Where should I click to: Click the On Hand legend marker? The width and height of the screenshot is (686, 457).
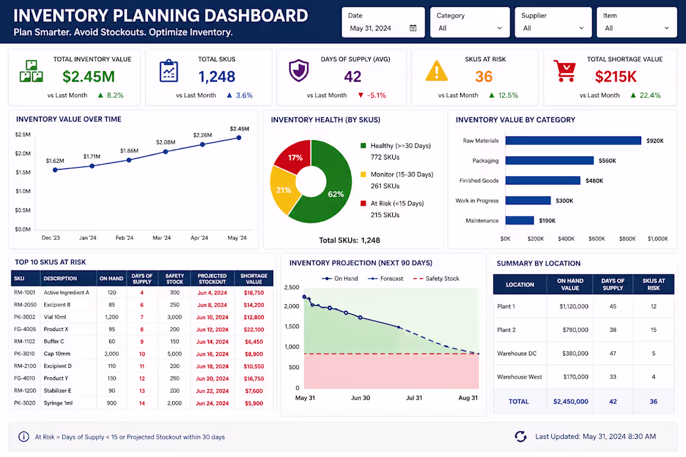click(x=327, y=279)
